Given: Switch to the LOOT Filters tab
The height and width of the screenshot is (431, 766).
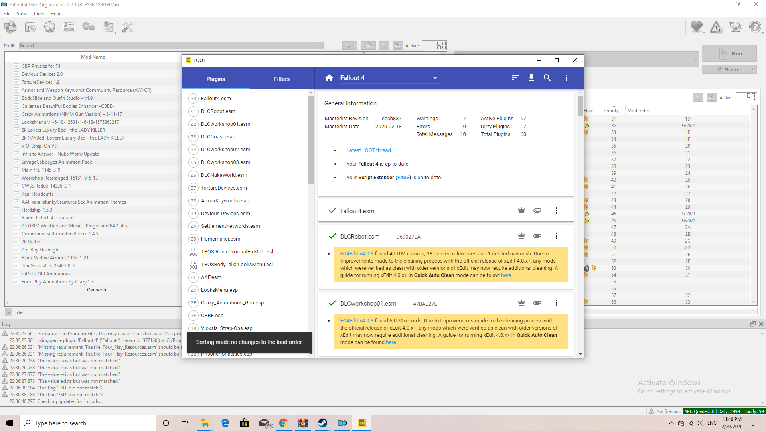Looking at the screenshot, I should 282,79.
